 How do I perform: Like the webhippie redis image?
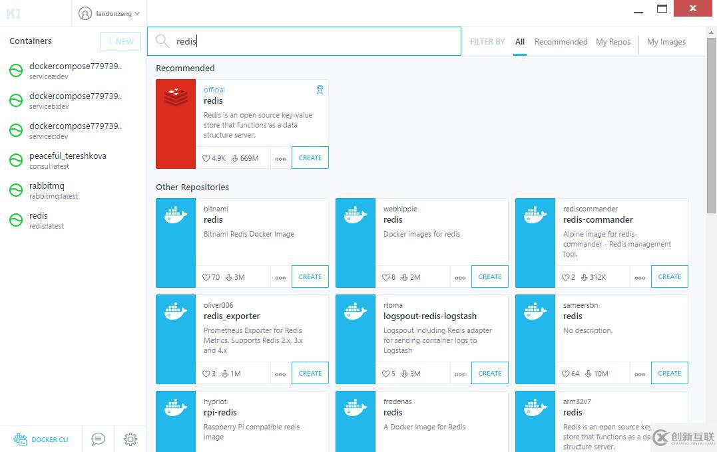tap(385, 277)
